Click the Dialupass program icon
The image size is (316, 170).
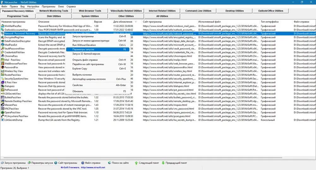3,86
